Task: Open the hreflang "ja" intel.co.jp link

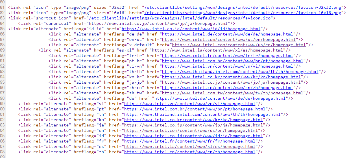Action: pyautogui.click(x=193, y=125)
